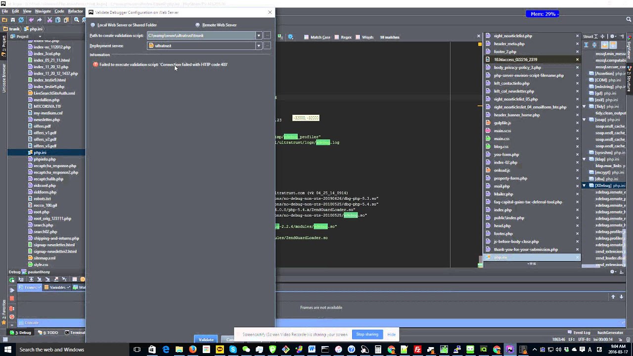Open Firefox from the taskbar

[x=192, y=350]
